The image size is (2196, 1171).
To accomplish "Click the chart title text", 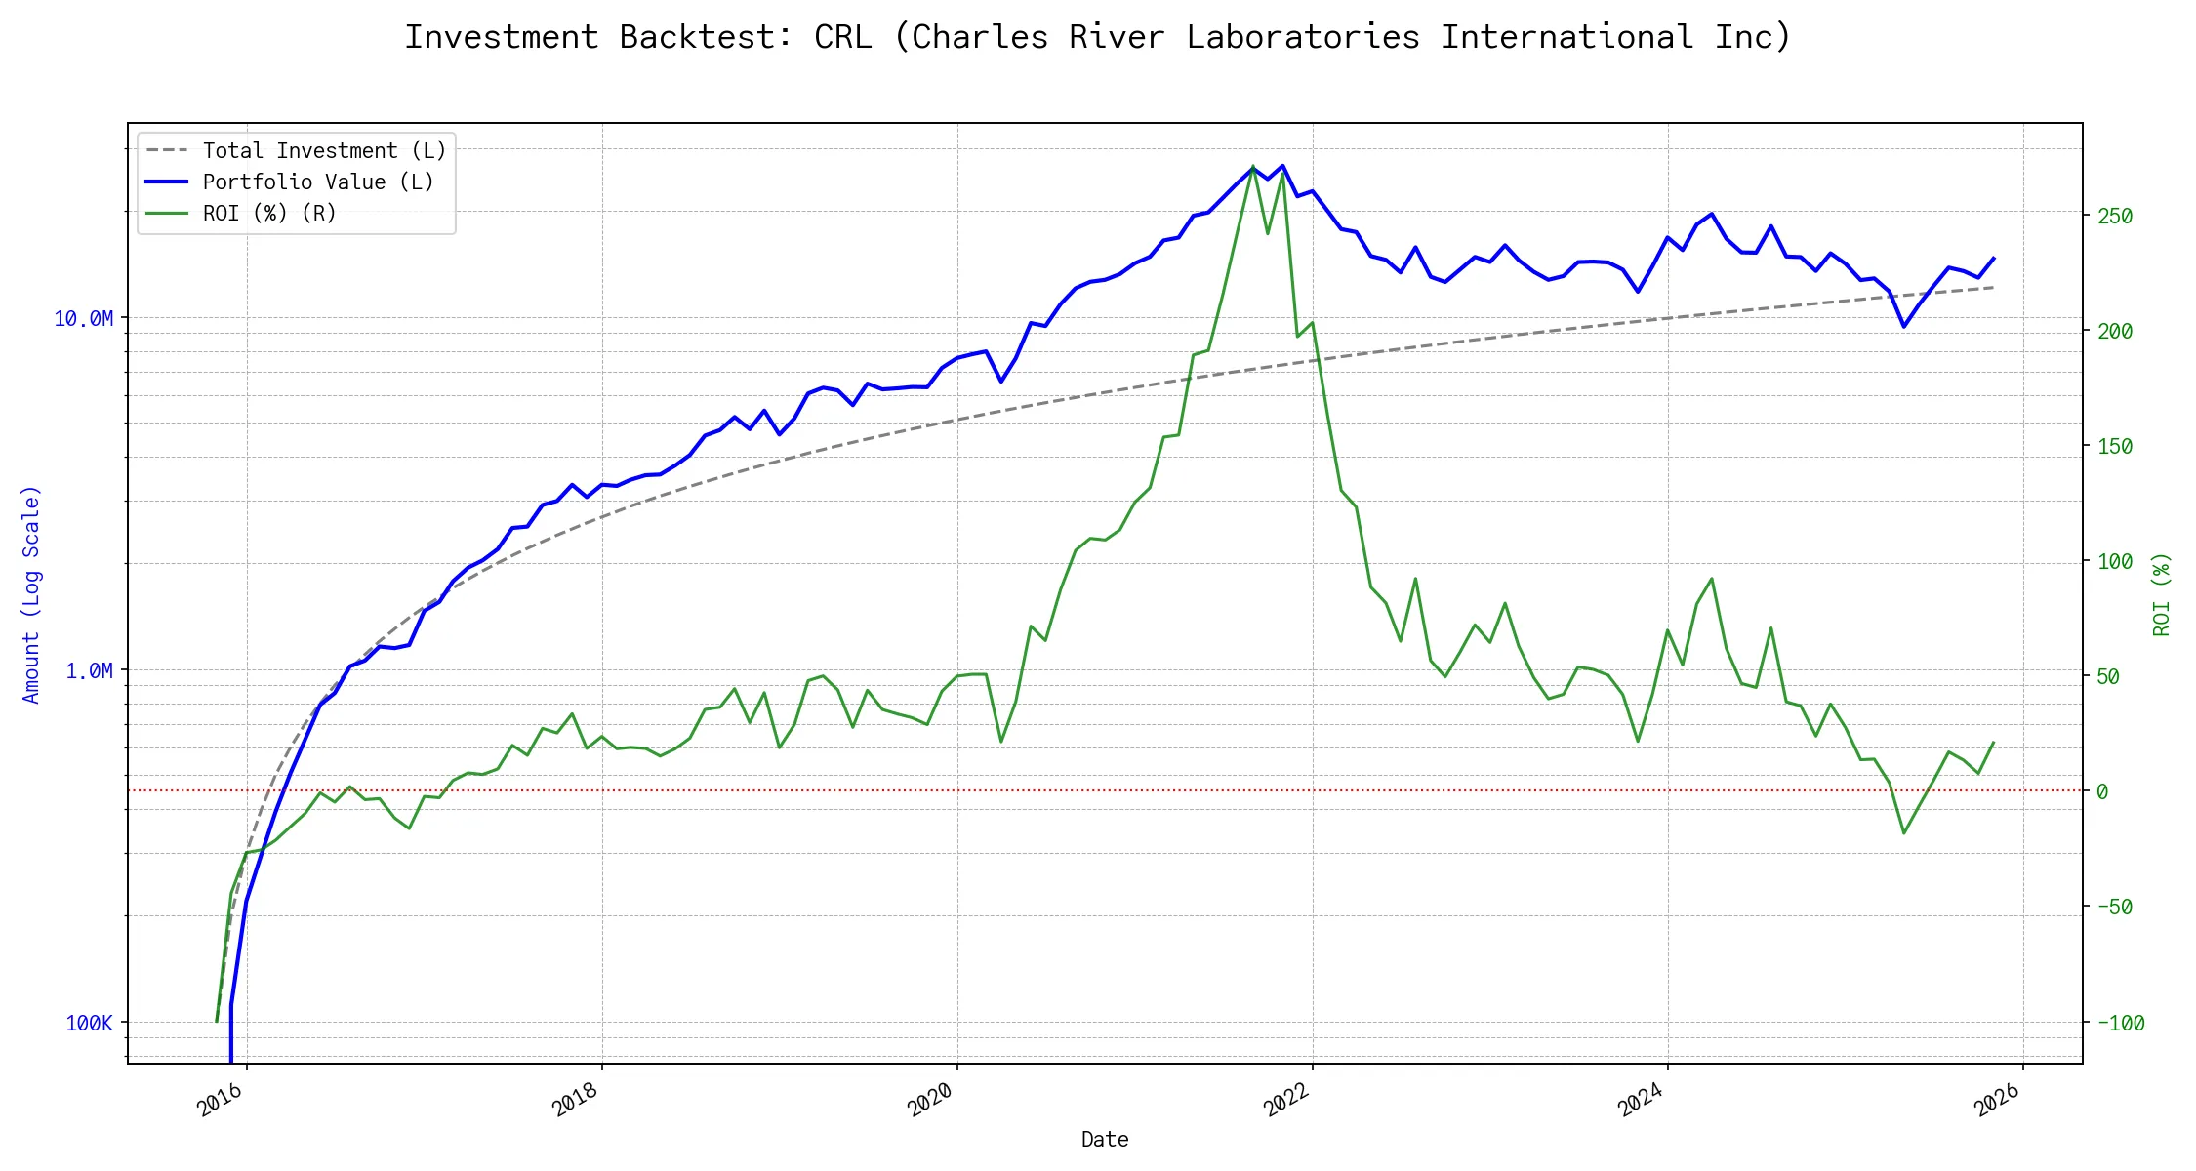I will point(1098,37).
